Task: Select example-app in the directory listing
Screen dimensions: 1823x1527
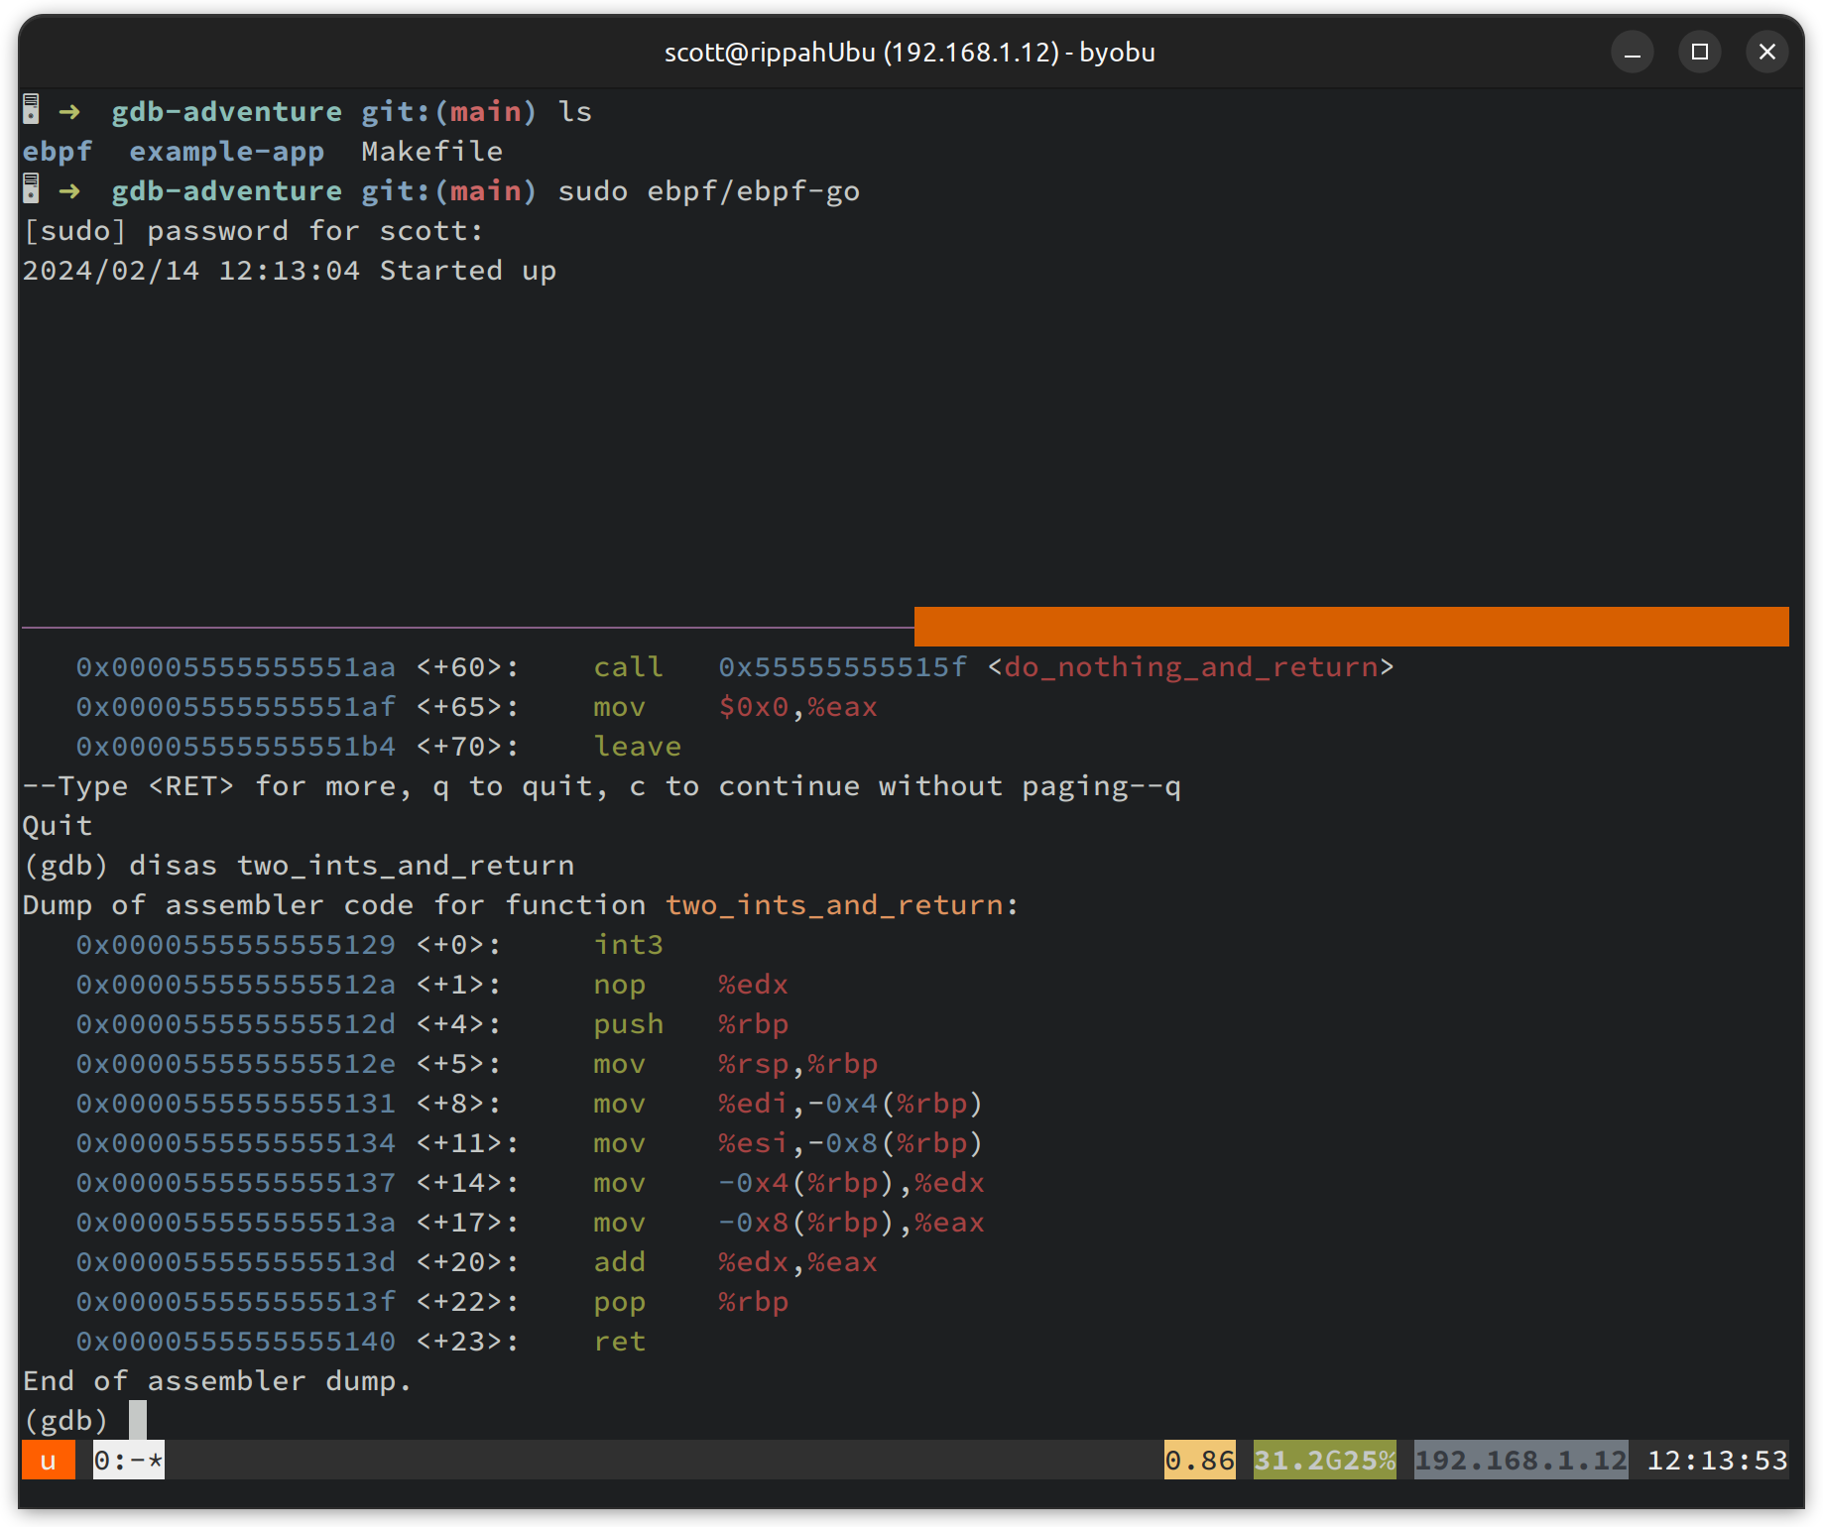Action: (x=227, y=151)
